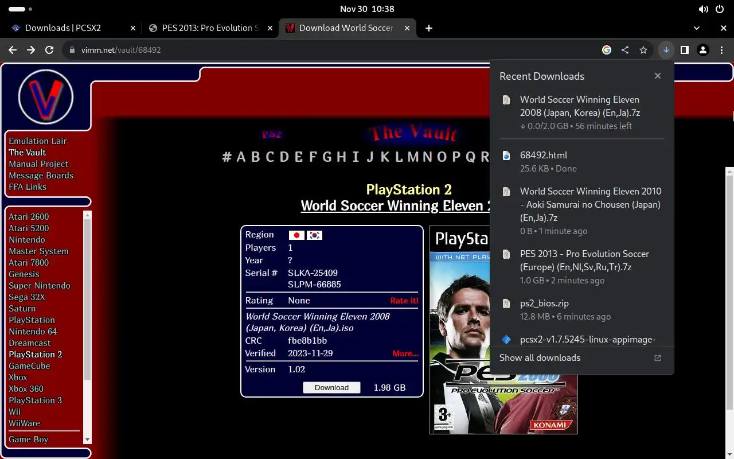Screen dimensions: 734x459
Task: Open the Rate it! link
Action: click(x=404, y=301)
